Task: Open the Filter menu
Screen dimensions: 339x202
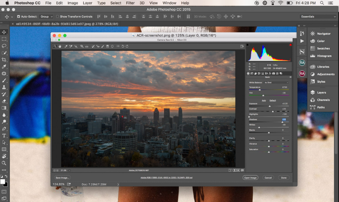Action: [x=130, y=3]
